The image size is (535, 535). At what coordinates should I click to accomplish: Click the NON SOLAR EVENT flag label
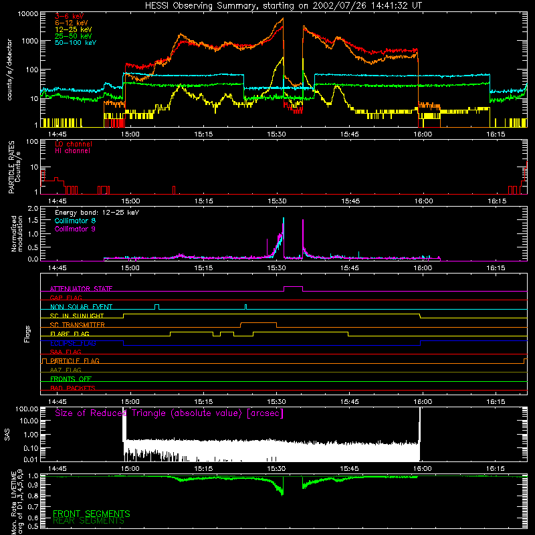[x=81, y=307]
